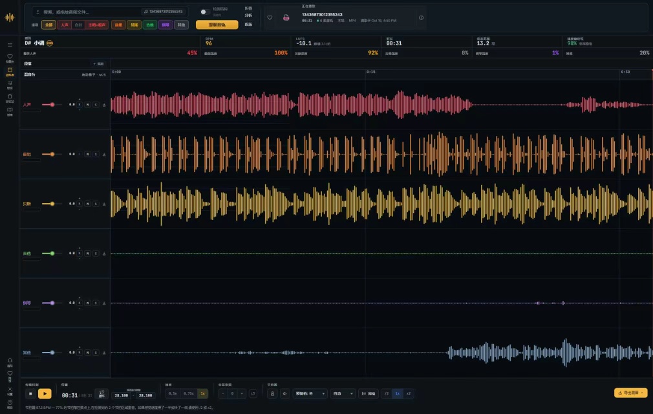Select the 全部 extraction filter
Screen dimensions: 653x414
(x=48, y=25)
